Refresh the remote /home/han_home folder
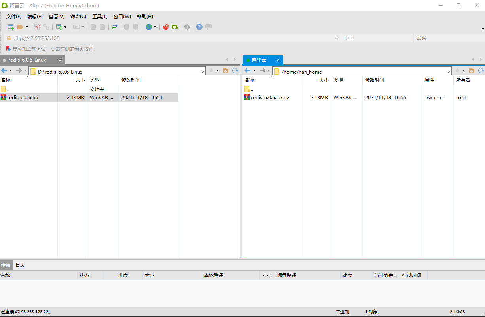Screen dimensions: 485x317 click(481, 70)
